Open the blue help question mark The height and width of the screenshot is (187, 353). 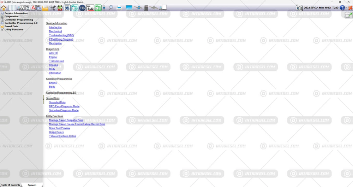point(342,8)
